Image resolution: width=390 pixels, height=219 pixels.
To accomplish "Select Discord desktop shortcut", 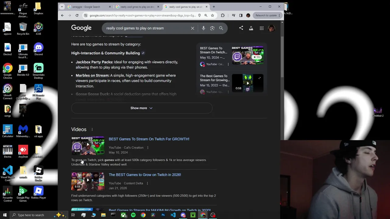I will click(x=38, y=50).
